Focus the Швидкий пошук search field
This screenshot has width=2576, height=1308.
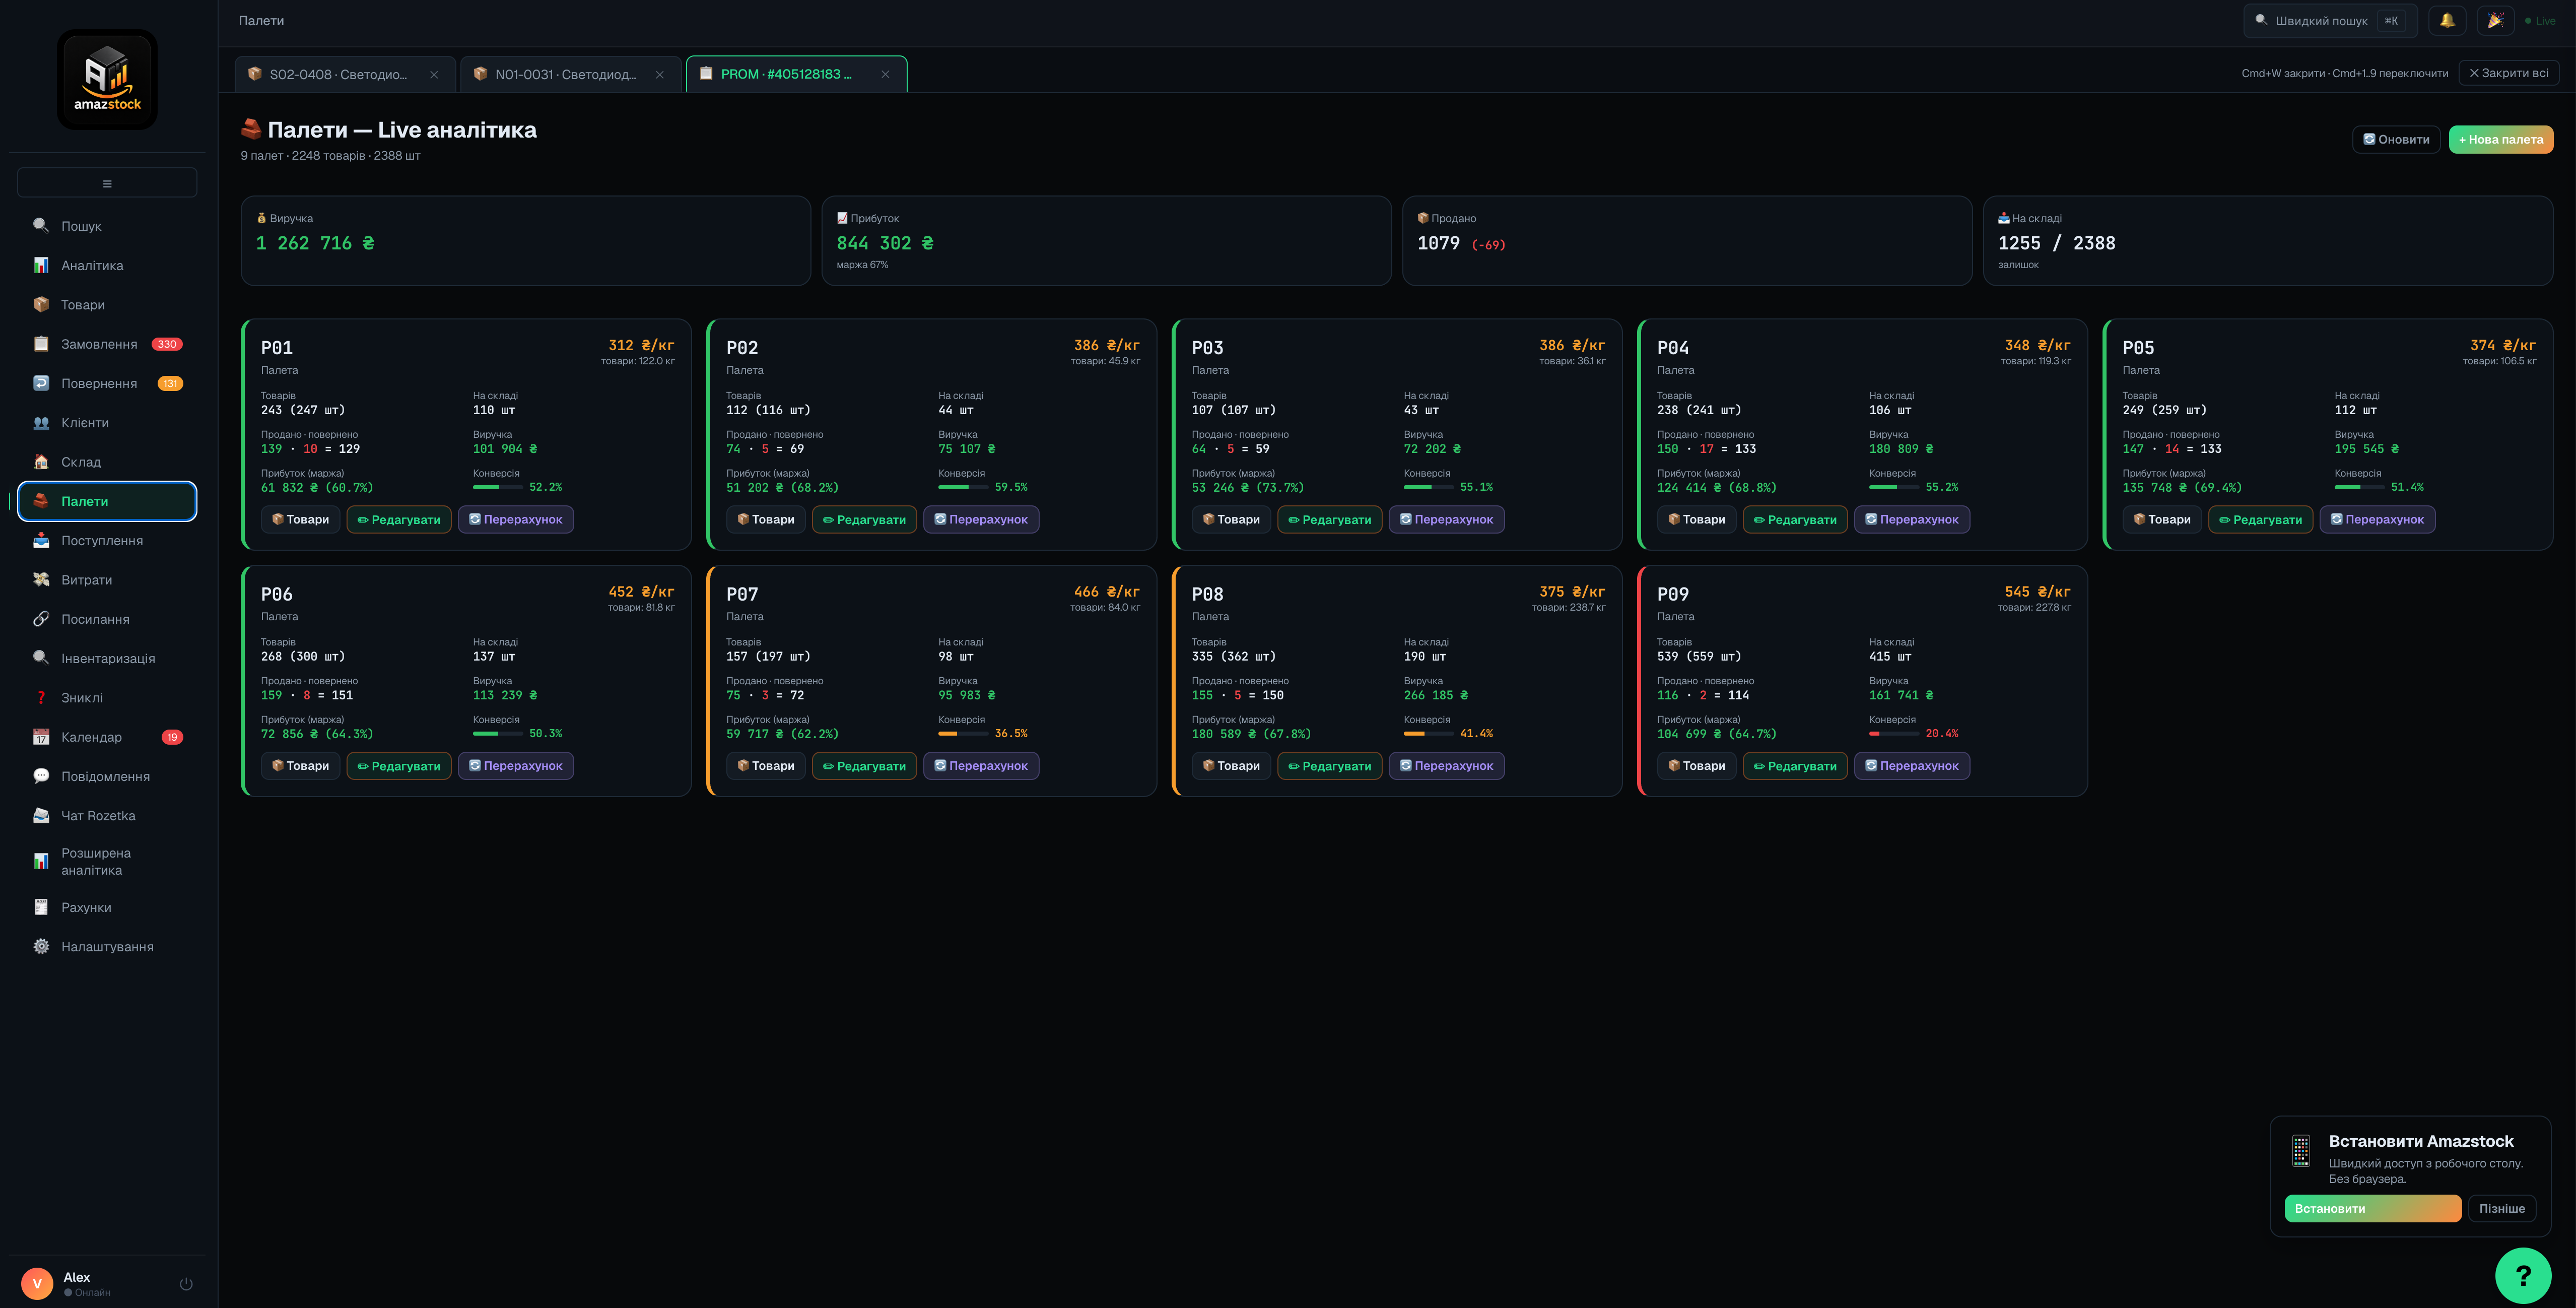(x=2330, y=20)
